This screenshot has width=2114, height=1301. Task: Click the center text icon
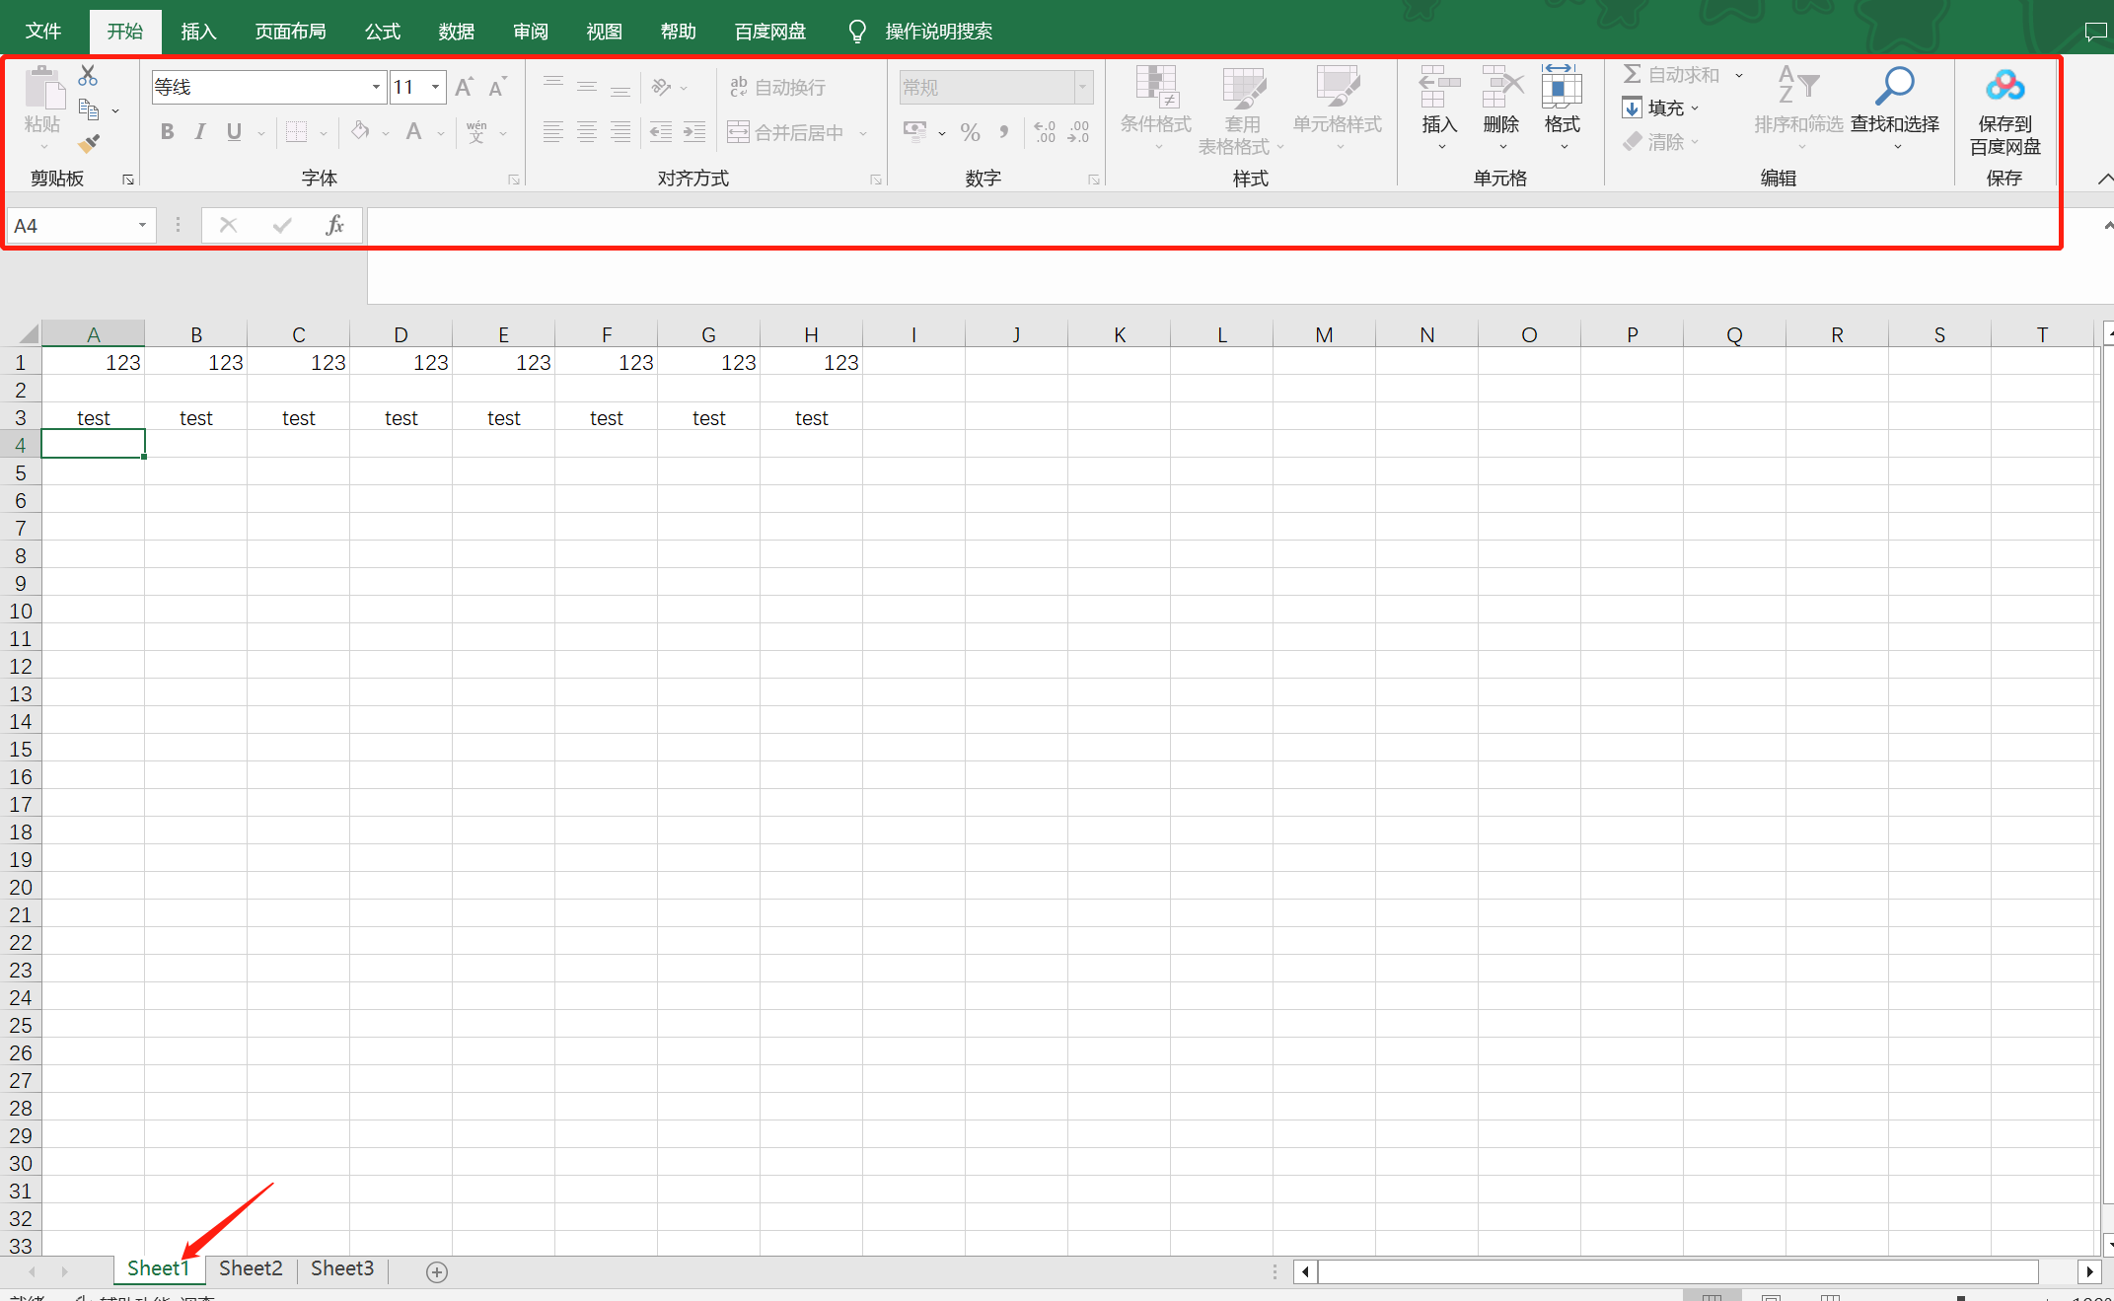point(587,132)
